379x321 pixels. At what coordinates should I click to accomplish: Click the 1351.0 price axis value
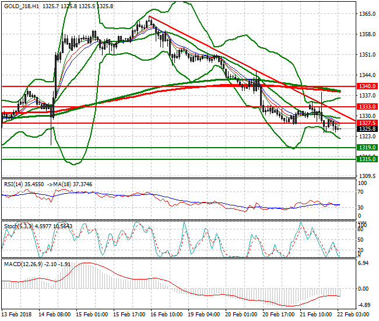(x=367, y=55)
